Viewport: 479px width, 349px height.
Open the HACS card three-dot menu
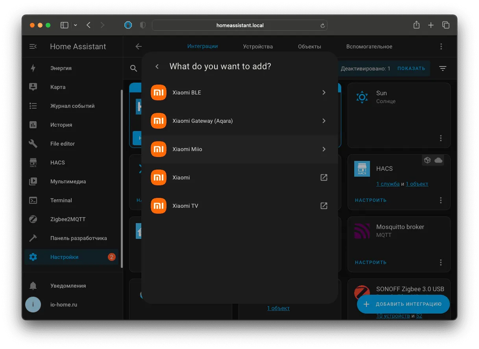click(441, 200)
